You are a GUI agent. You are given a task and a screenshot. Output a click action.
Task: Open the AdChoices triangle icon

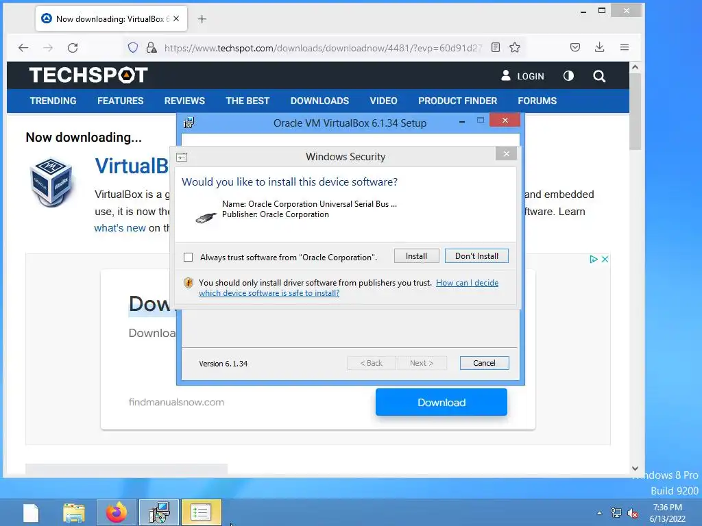(594, 259)
